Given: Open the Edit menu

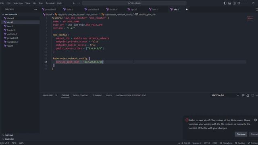Looking at the screenshot, I should point(8,3).
